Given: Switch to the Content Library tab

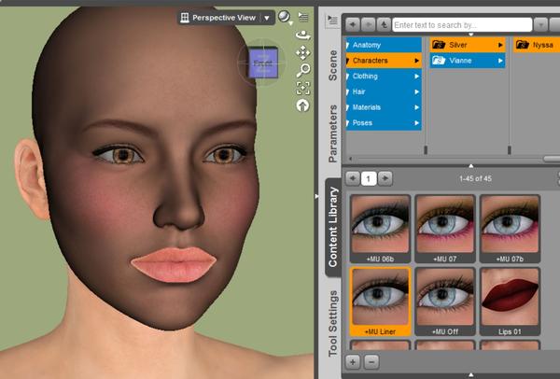Looking at the screenshot, I should coord(333,227).
